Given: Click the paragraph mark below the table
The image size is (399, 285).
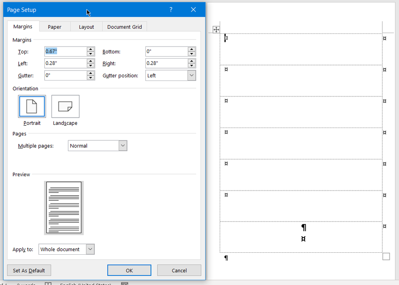Looking at the screenshot, I should click(x=226, y=258).
